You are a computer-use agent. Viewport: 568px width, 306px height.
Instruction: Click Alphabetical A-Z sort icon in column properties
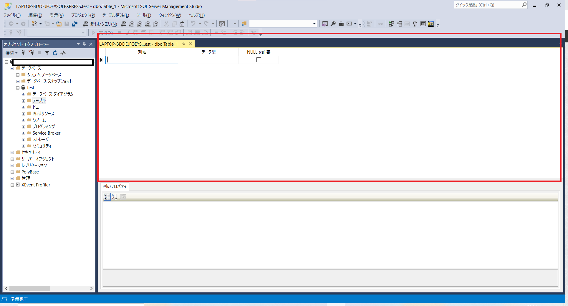coord(114,196)
